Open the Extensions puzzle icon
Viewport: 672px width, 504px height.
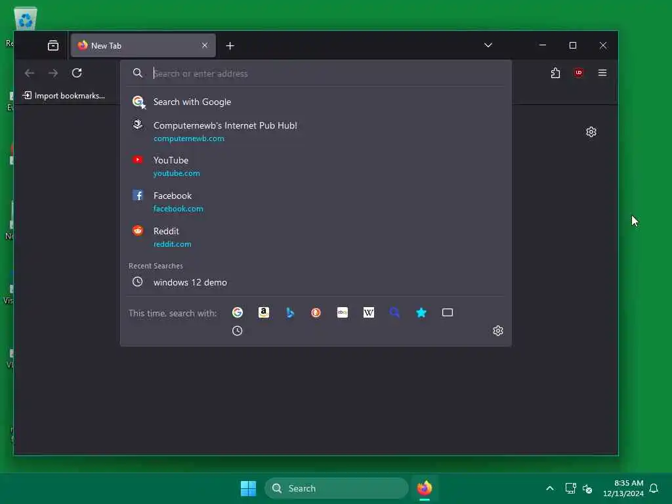coord(555,73)
